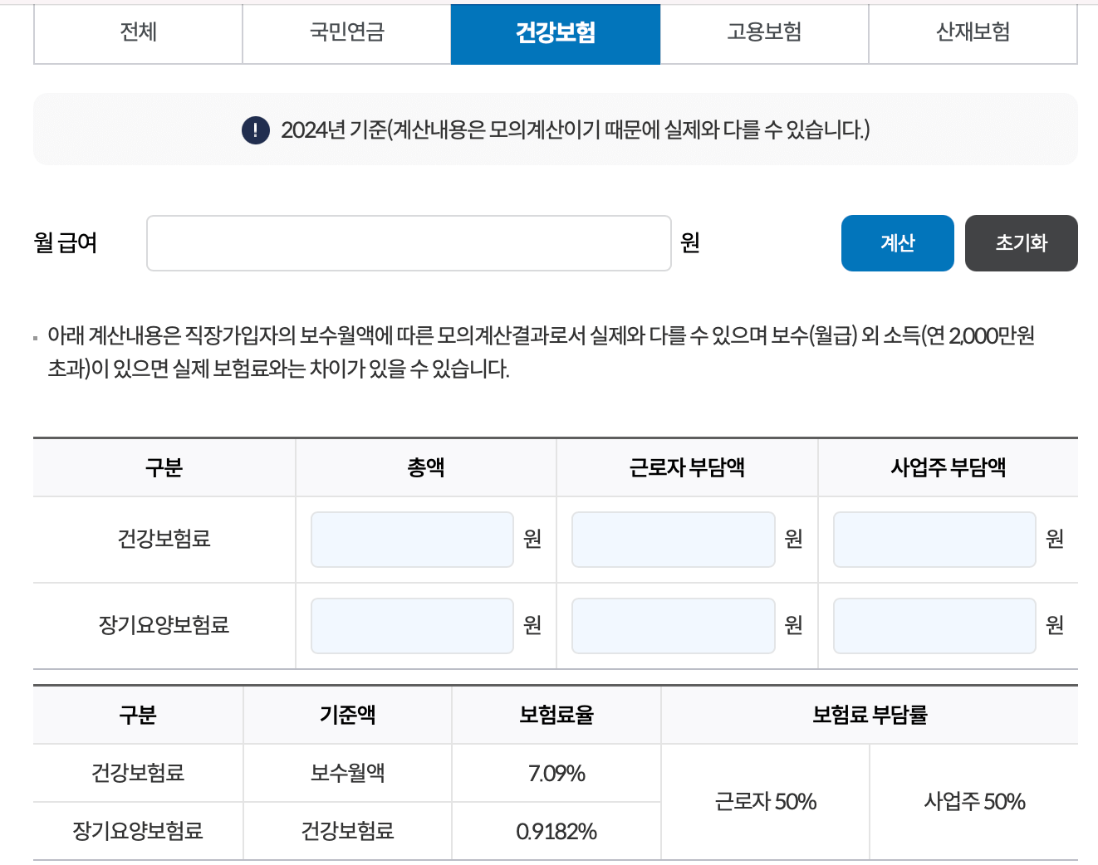
Task: Click the exclamation info icon in notice banner
Action: tap(254, 129)
